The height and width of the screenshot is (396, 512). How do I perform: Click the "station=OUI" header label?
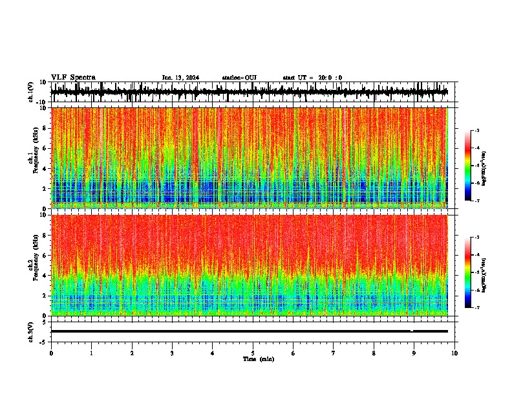click(x=239, y=78)
